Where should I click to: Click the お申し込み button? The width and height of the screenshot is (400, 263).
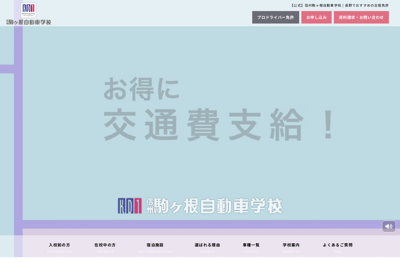click(316, 17)
